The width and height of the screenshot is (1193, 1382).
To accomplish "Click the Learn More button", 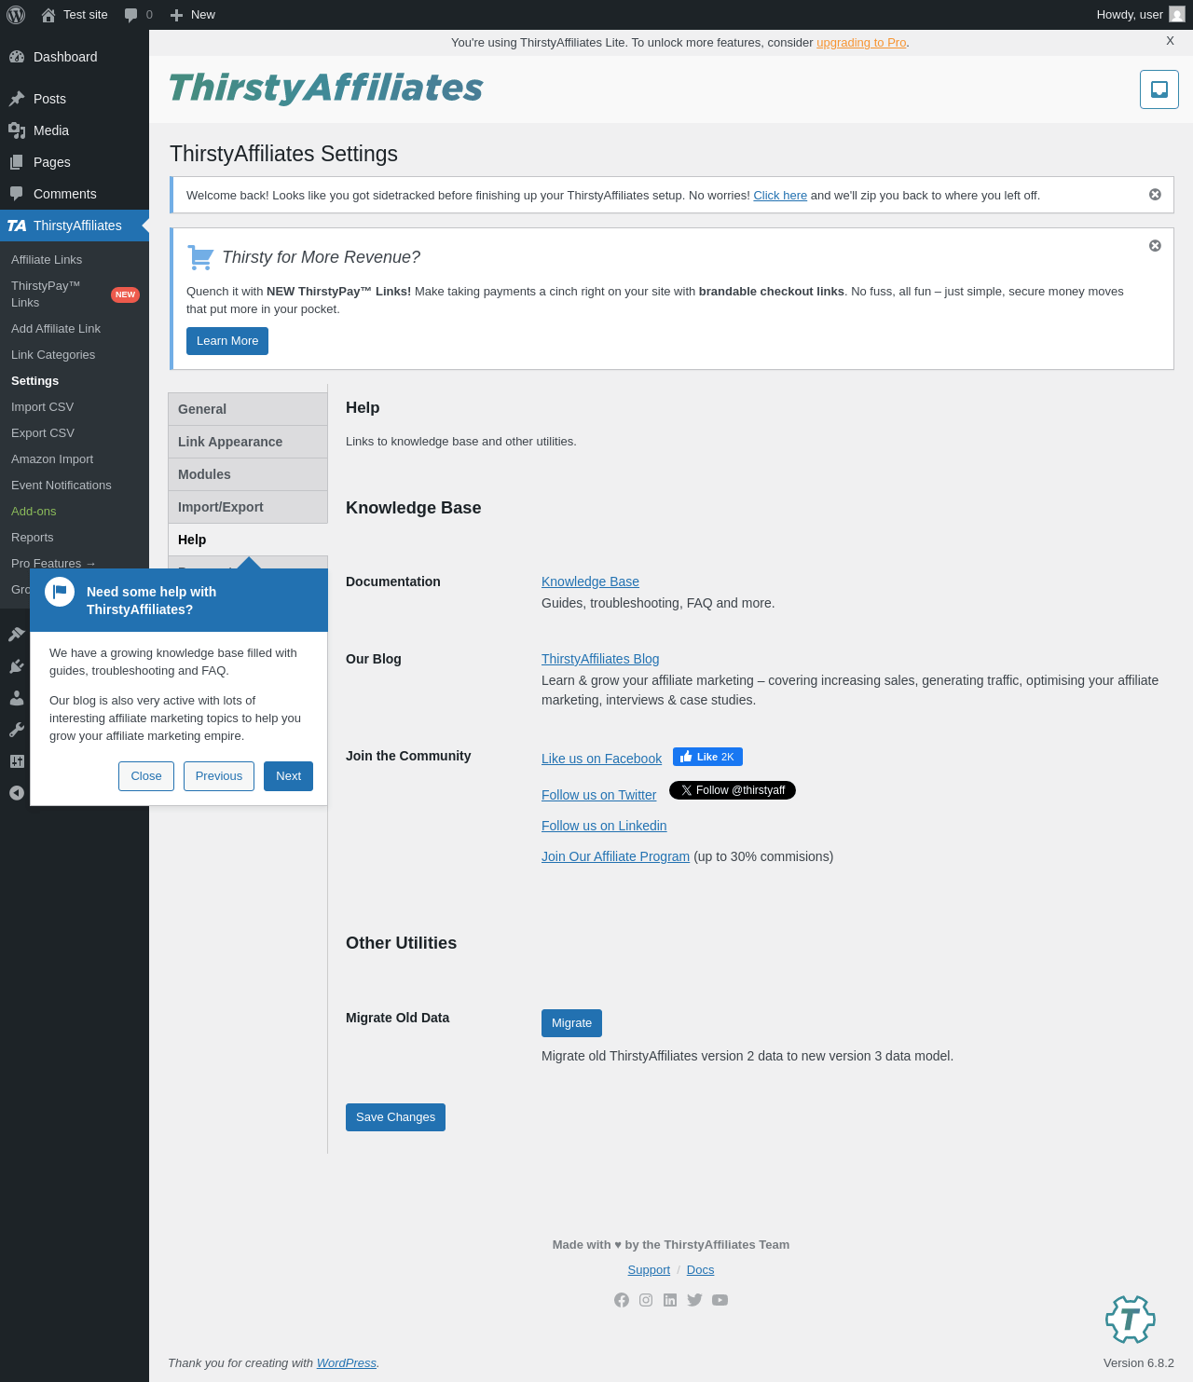I will (227, 341).
